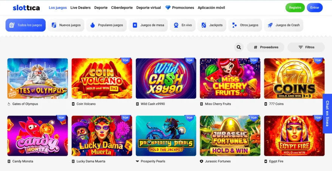The image size is (332, 171).
Task: Expand the Filtros options
Action: click(306, 47)
